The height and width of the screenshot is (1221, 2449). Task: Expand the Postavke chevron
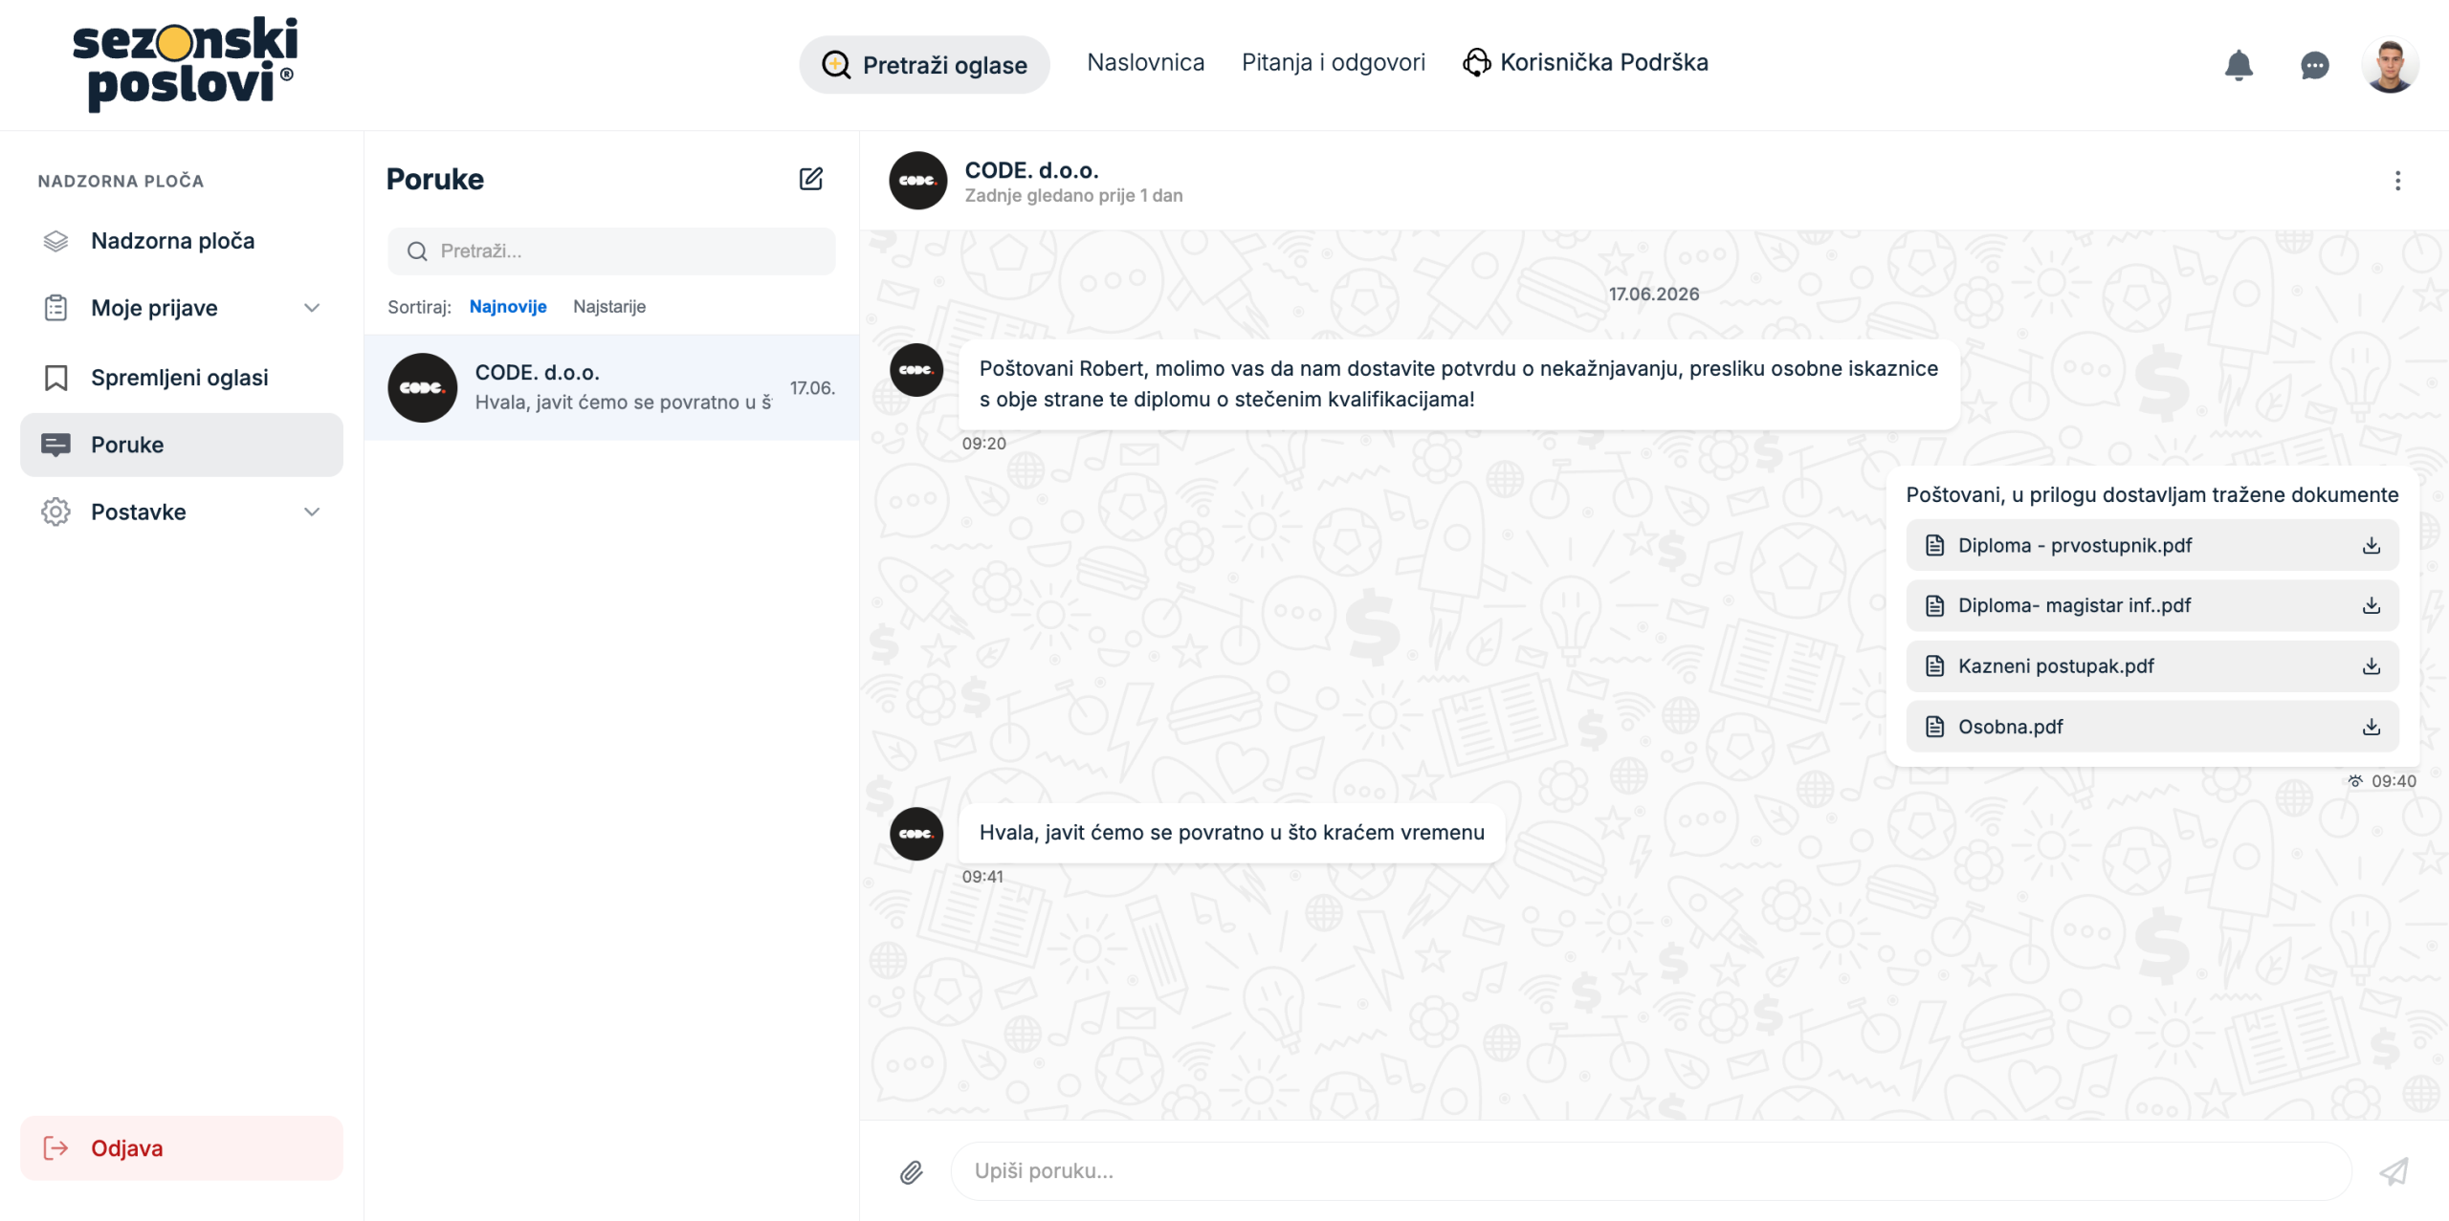tap(312, 512)
